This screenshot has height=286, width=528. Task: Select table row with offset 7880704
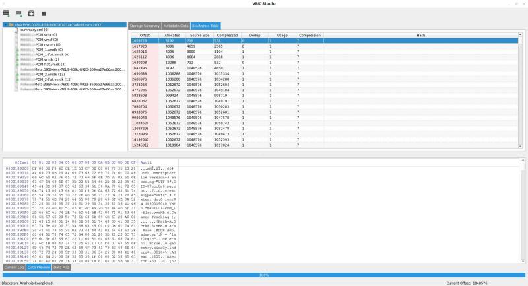click(x=324, y=106)
